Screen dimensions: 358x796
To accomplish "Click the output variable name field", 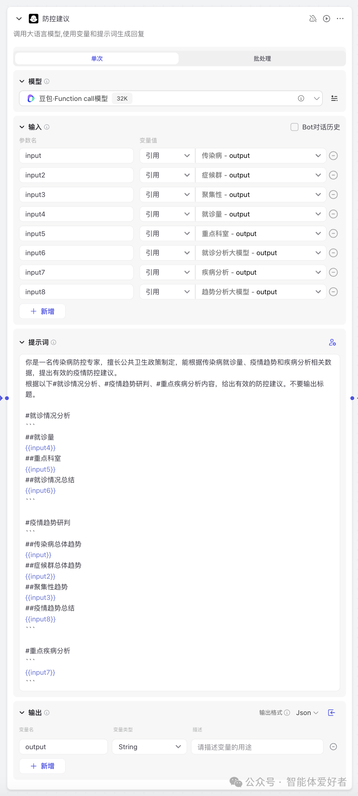I will 63,747.
